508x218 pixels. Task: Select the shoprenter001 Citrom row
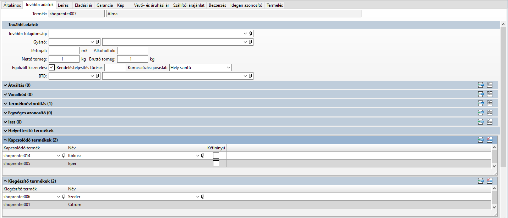247,205
